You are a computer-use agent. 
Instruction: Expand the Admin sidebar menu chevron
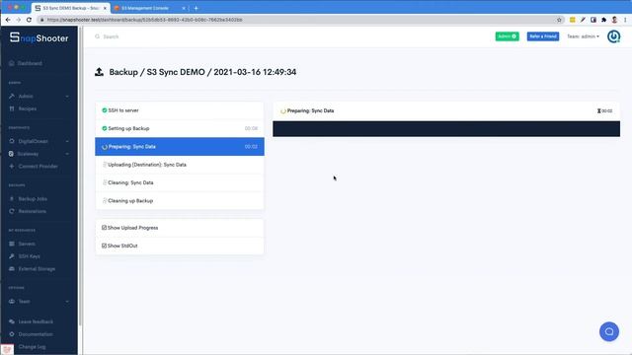67,97
